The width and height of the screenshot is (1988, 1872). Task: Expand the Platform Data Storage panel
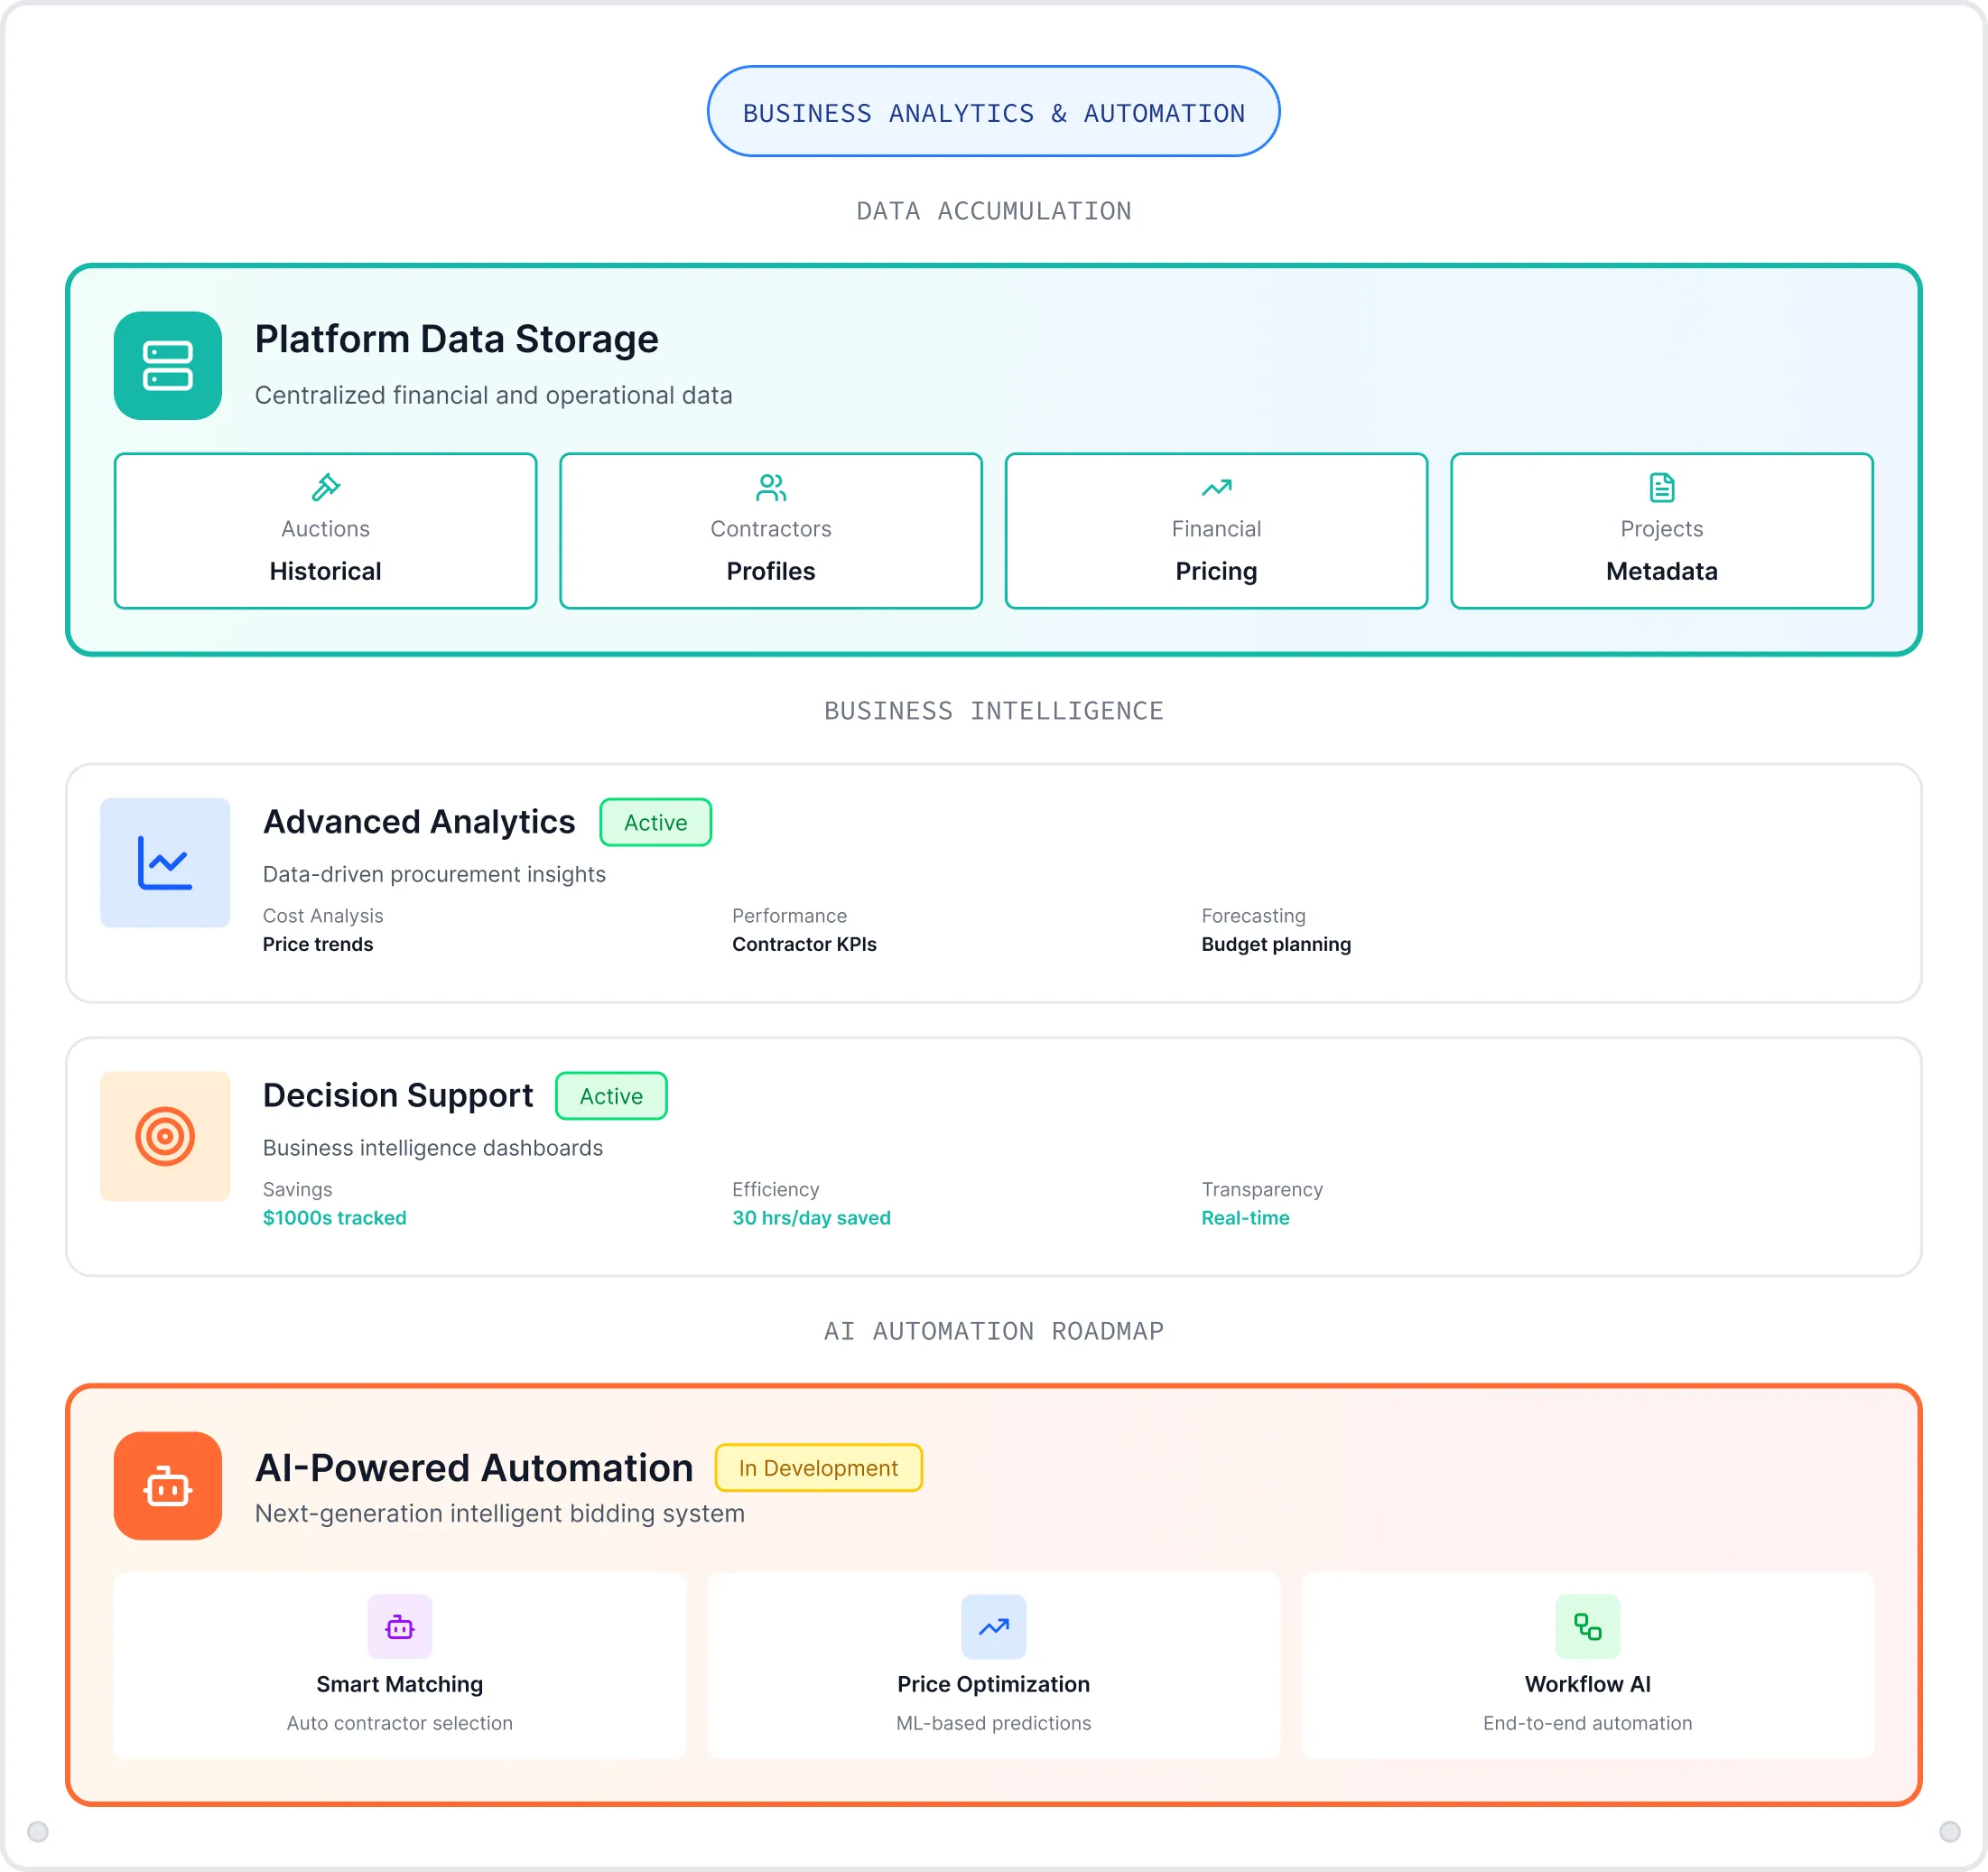click(x=993, y=459)
